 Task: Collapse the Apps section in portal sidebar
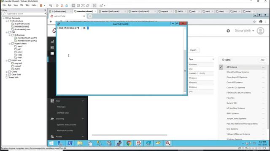coord(83,101)
